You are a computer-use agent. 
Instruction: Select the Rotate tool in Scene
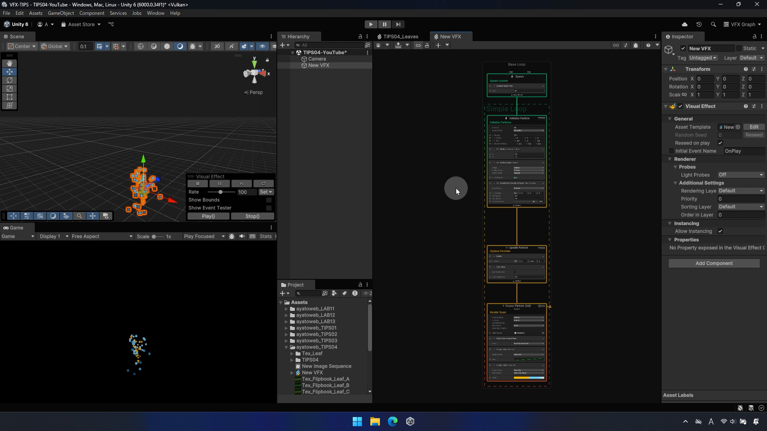click(10, 80)
